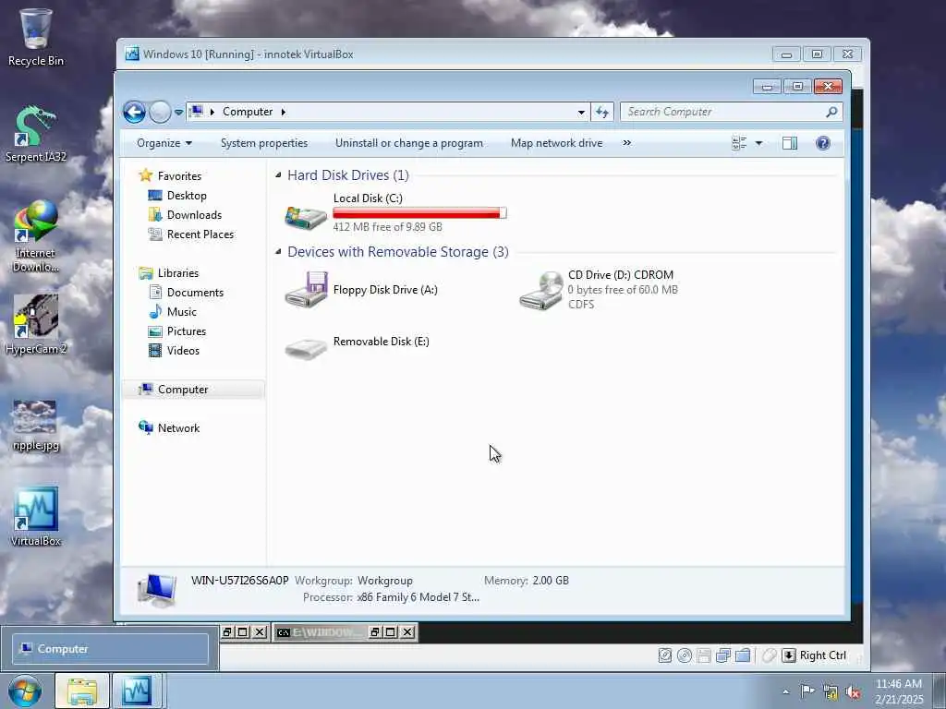
Task: Click the Memory 2.00 GB value
Action: 551,581
